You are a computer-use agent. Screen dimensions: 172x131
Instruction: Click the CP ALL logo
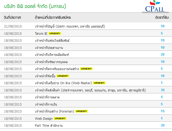[155, 6]
